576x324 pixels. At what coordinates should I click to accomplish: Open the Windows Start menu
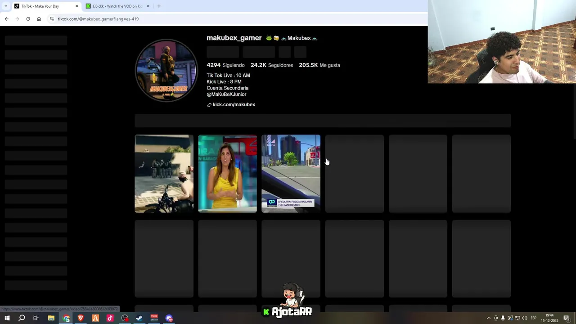[7, 318]
